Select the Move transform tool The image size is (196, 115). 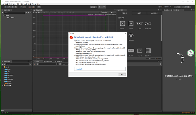[x=6, y=7]
